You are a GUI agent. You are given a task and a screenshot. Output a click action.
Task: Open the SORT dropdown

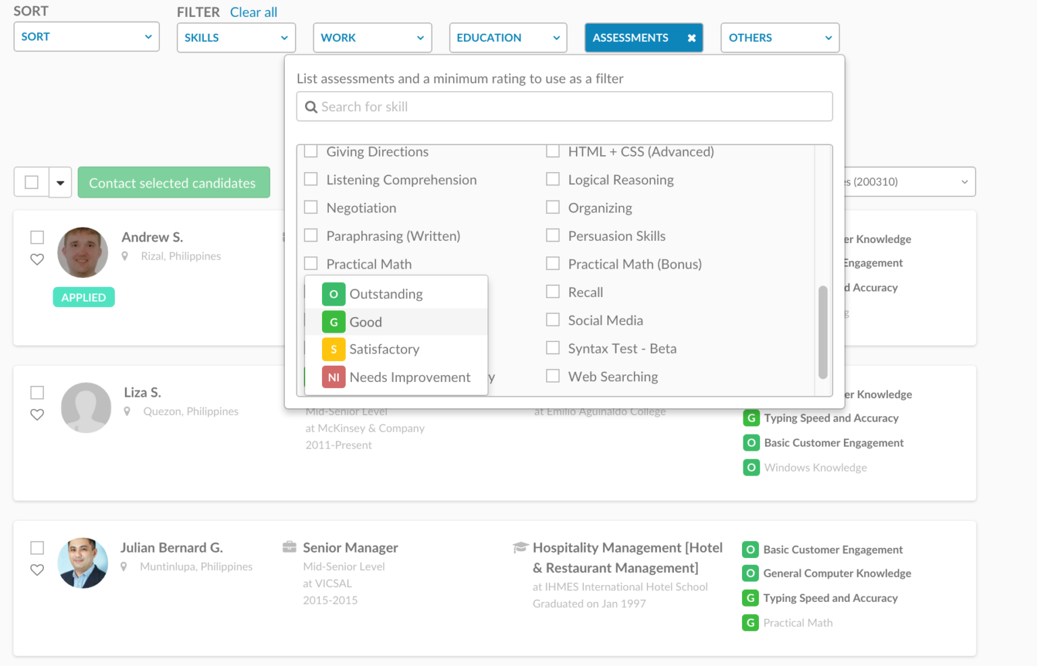86,36
